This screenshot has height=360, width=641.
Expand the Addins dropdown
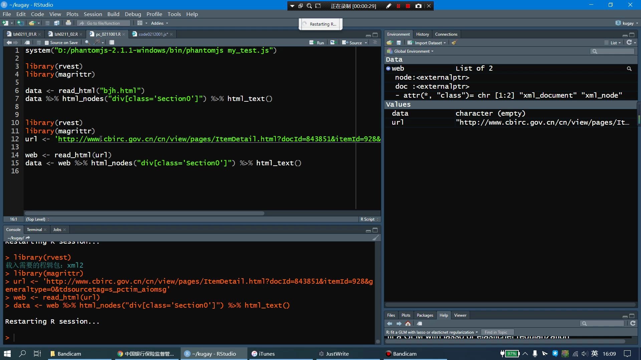tap(160, 23)
